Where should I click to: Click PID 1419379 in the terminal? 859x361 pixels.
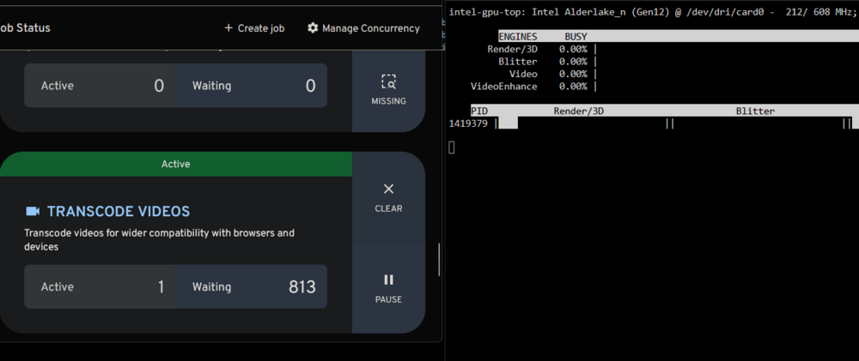pos(468,123)
